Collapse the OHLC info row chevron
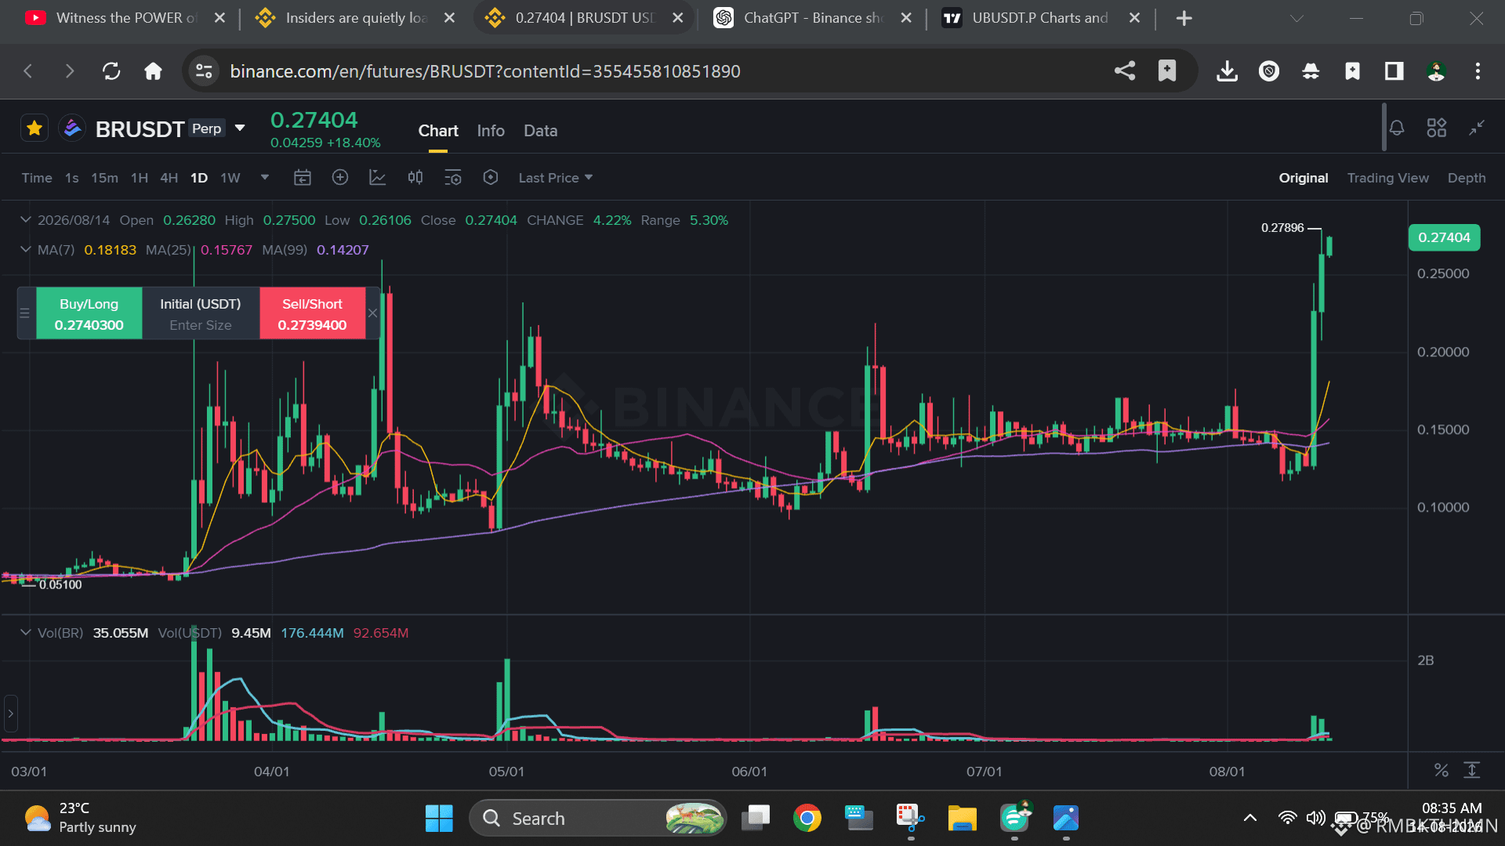Image resolution: width=1505 pixels, height=846 pixels. [x=26, y=220]
